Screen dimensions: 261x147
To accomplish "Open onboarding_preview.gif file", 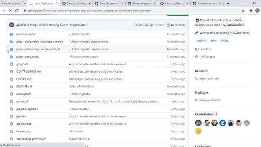I will tap(31, 139).
